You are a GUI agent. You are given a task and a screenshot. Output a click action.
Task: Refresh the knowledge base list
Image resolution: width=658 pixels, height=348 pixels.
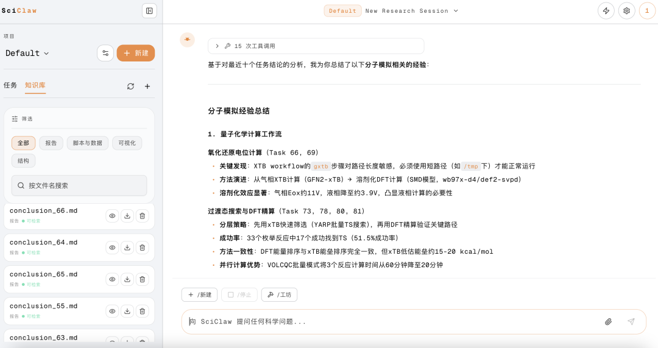(130, 86)
